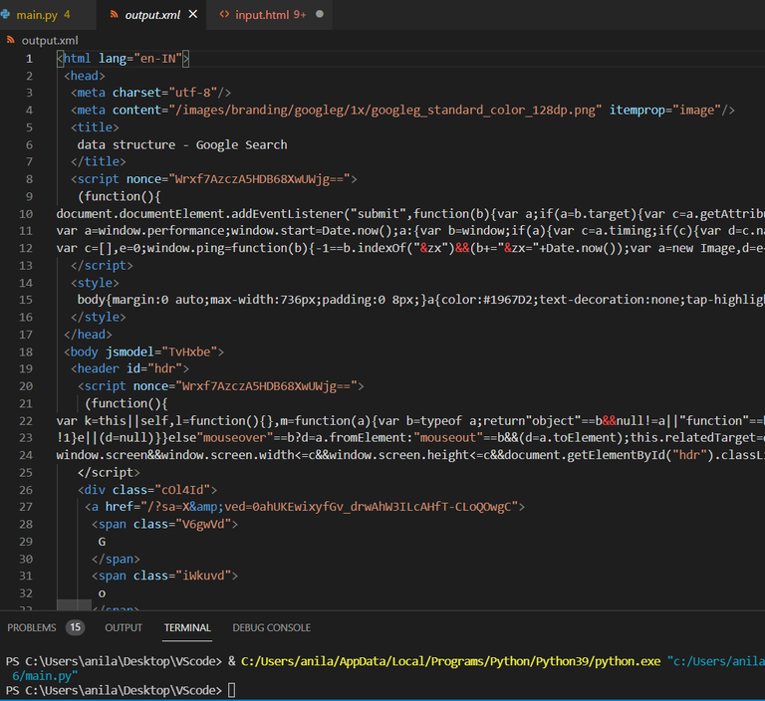Screen dimensions: 765x701
Task: Click the unsaved dot on input.html tab
Action: 319,15
